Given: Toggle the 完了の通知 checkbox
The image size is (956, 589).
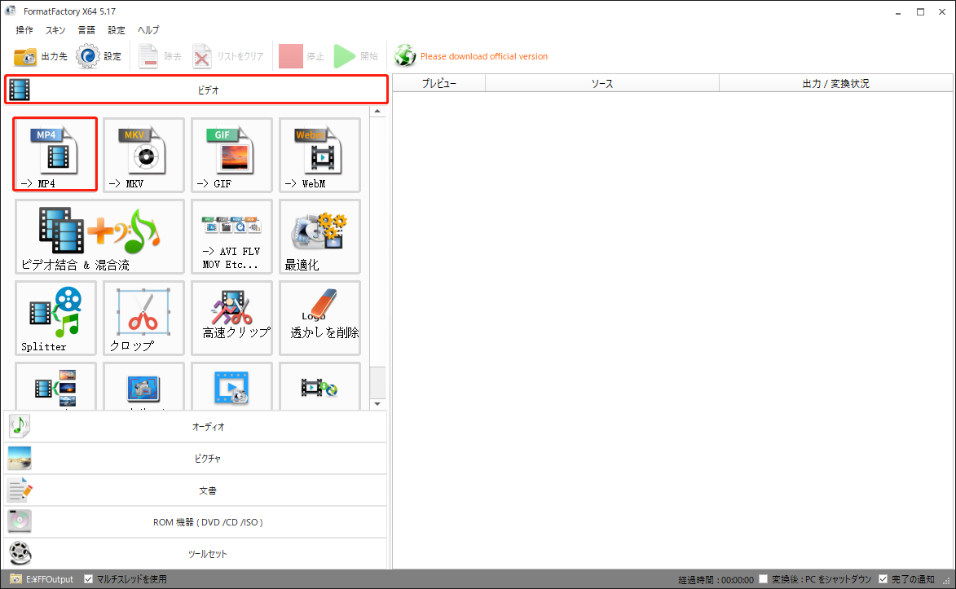Looking at the screenshot, I should tap(883, 579).
